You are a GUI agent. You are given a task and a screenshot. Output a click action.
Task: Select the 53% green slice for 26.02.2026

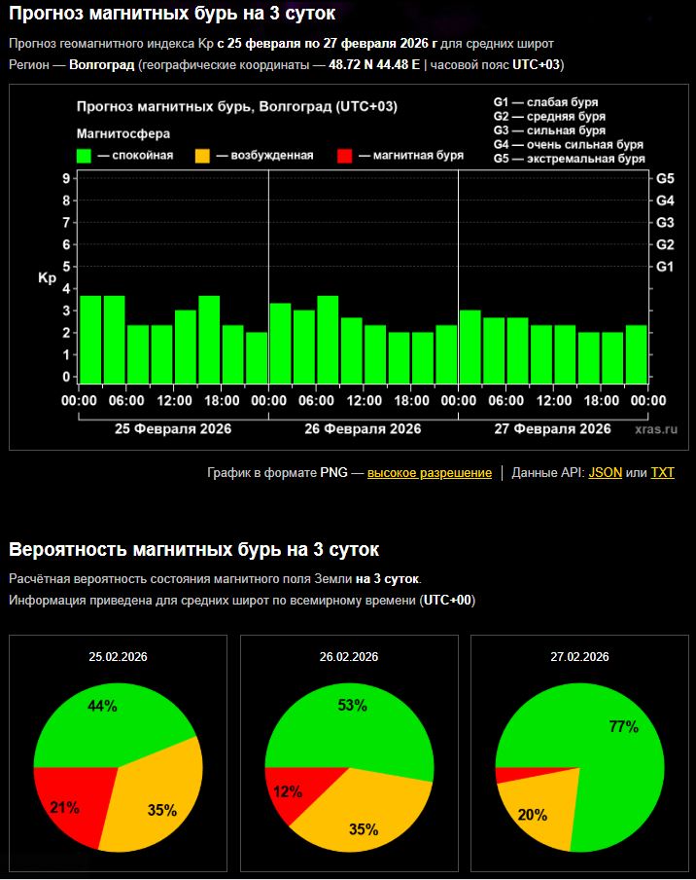pyautogui.click(x=350, y=720)
